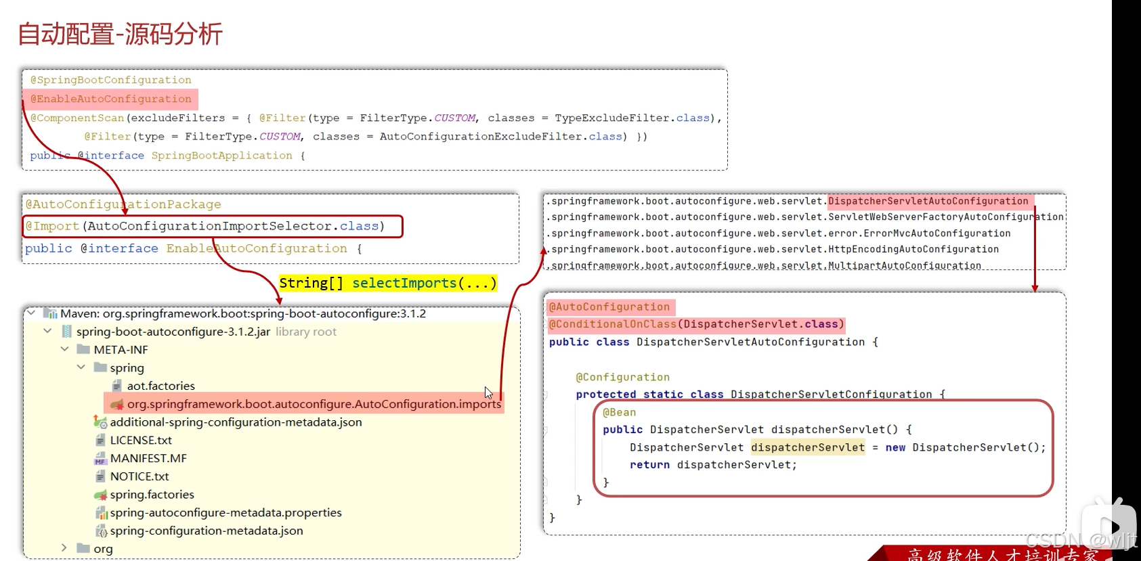Screen dimensions: 1141x561
Task: Click the spring-autoconfigure-metadata.properties icon
Action: coord(101,512)
